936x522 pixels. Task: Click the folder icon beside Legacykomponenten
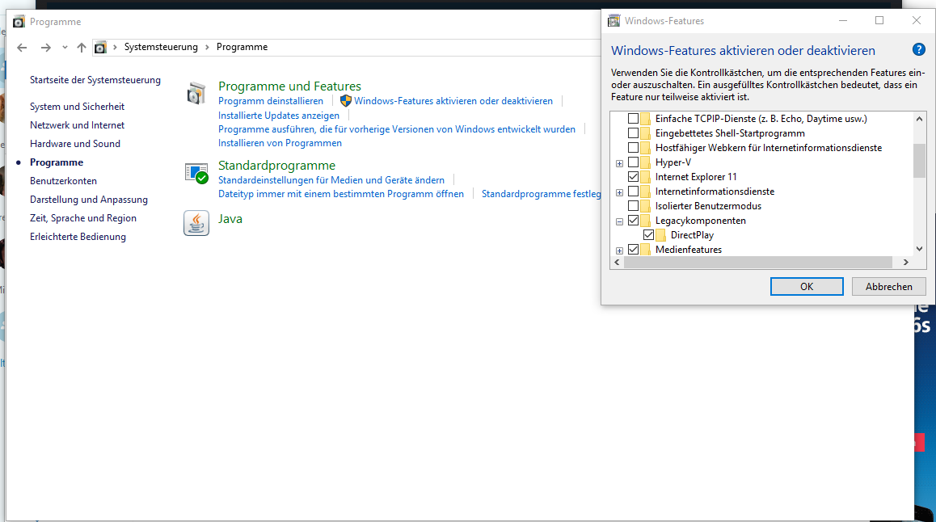click(x=645, y=221)
